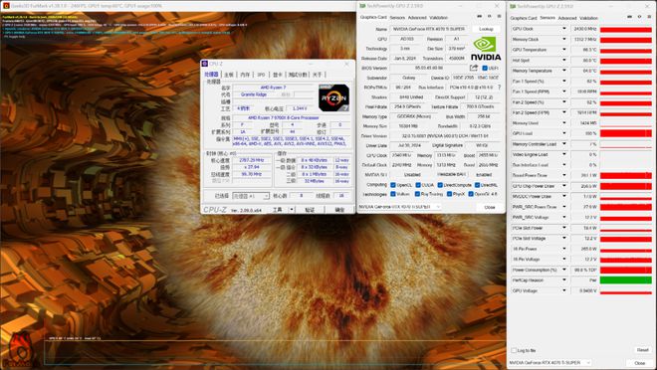Switch to Advanced tab in left GPU-Z window
Viewport: 657px width, 370px height.
pyautogui.click(x=417, y=18)
